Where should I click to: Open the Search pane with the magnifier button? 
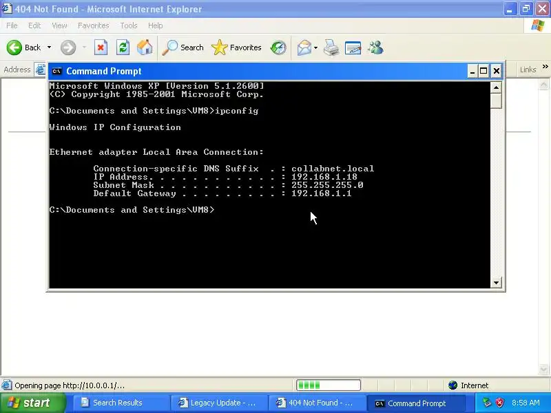(x=183, y=47)
